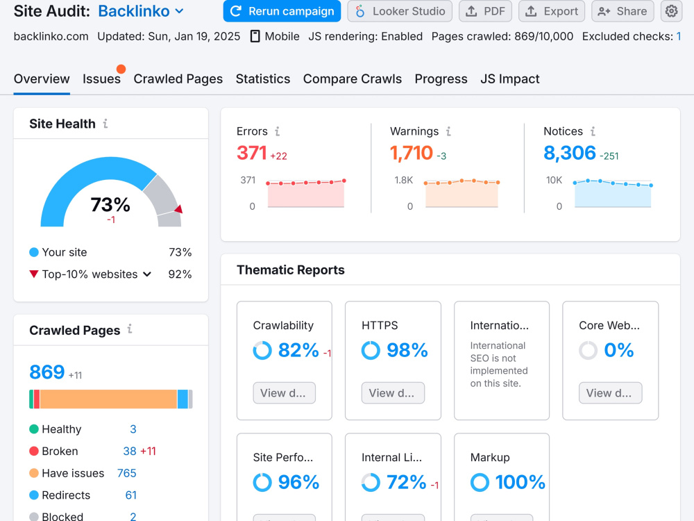The width and height of the screenshot is (694, 521).
Task: Click the Warnings count 1,710
Action: pyautogui.click(x=411, y=153)
